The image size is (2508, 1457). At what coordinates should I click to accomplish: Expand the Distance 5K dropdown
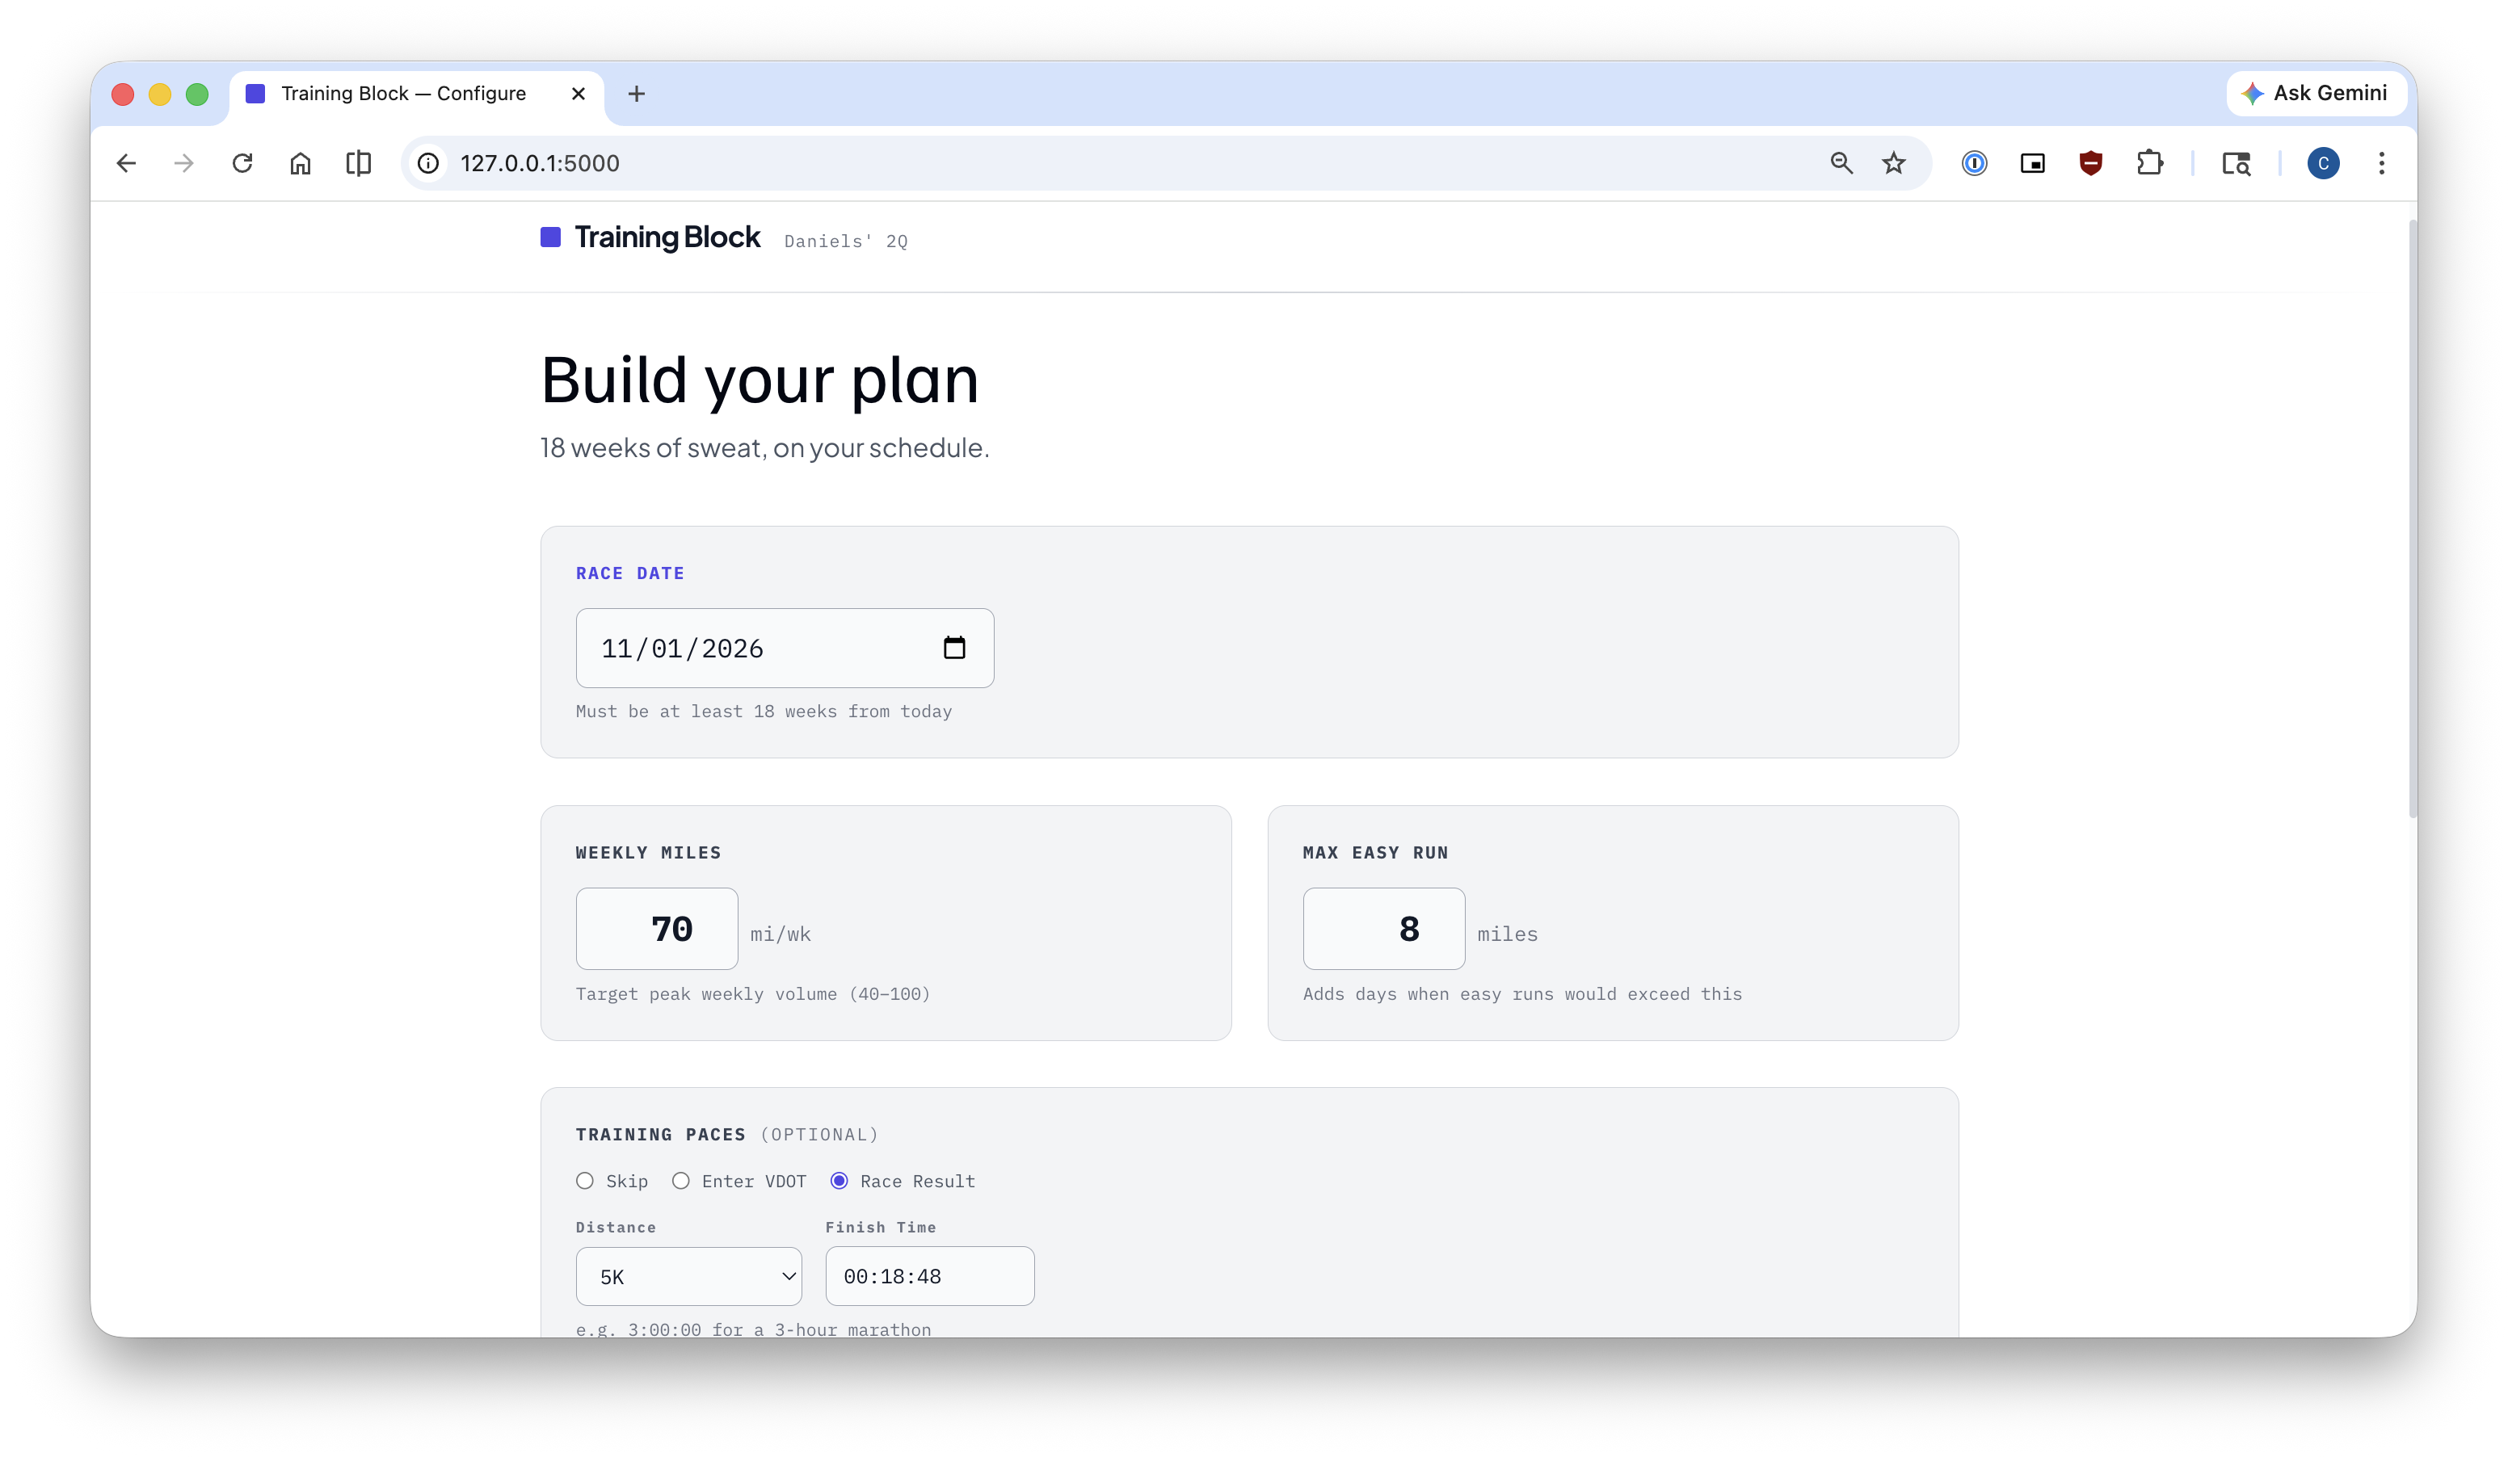pos(688,1276)
